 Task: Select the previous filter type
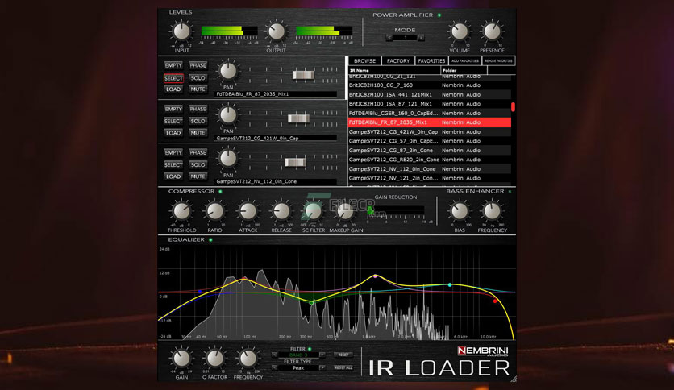275,367
